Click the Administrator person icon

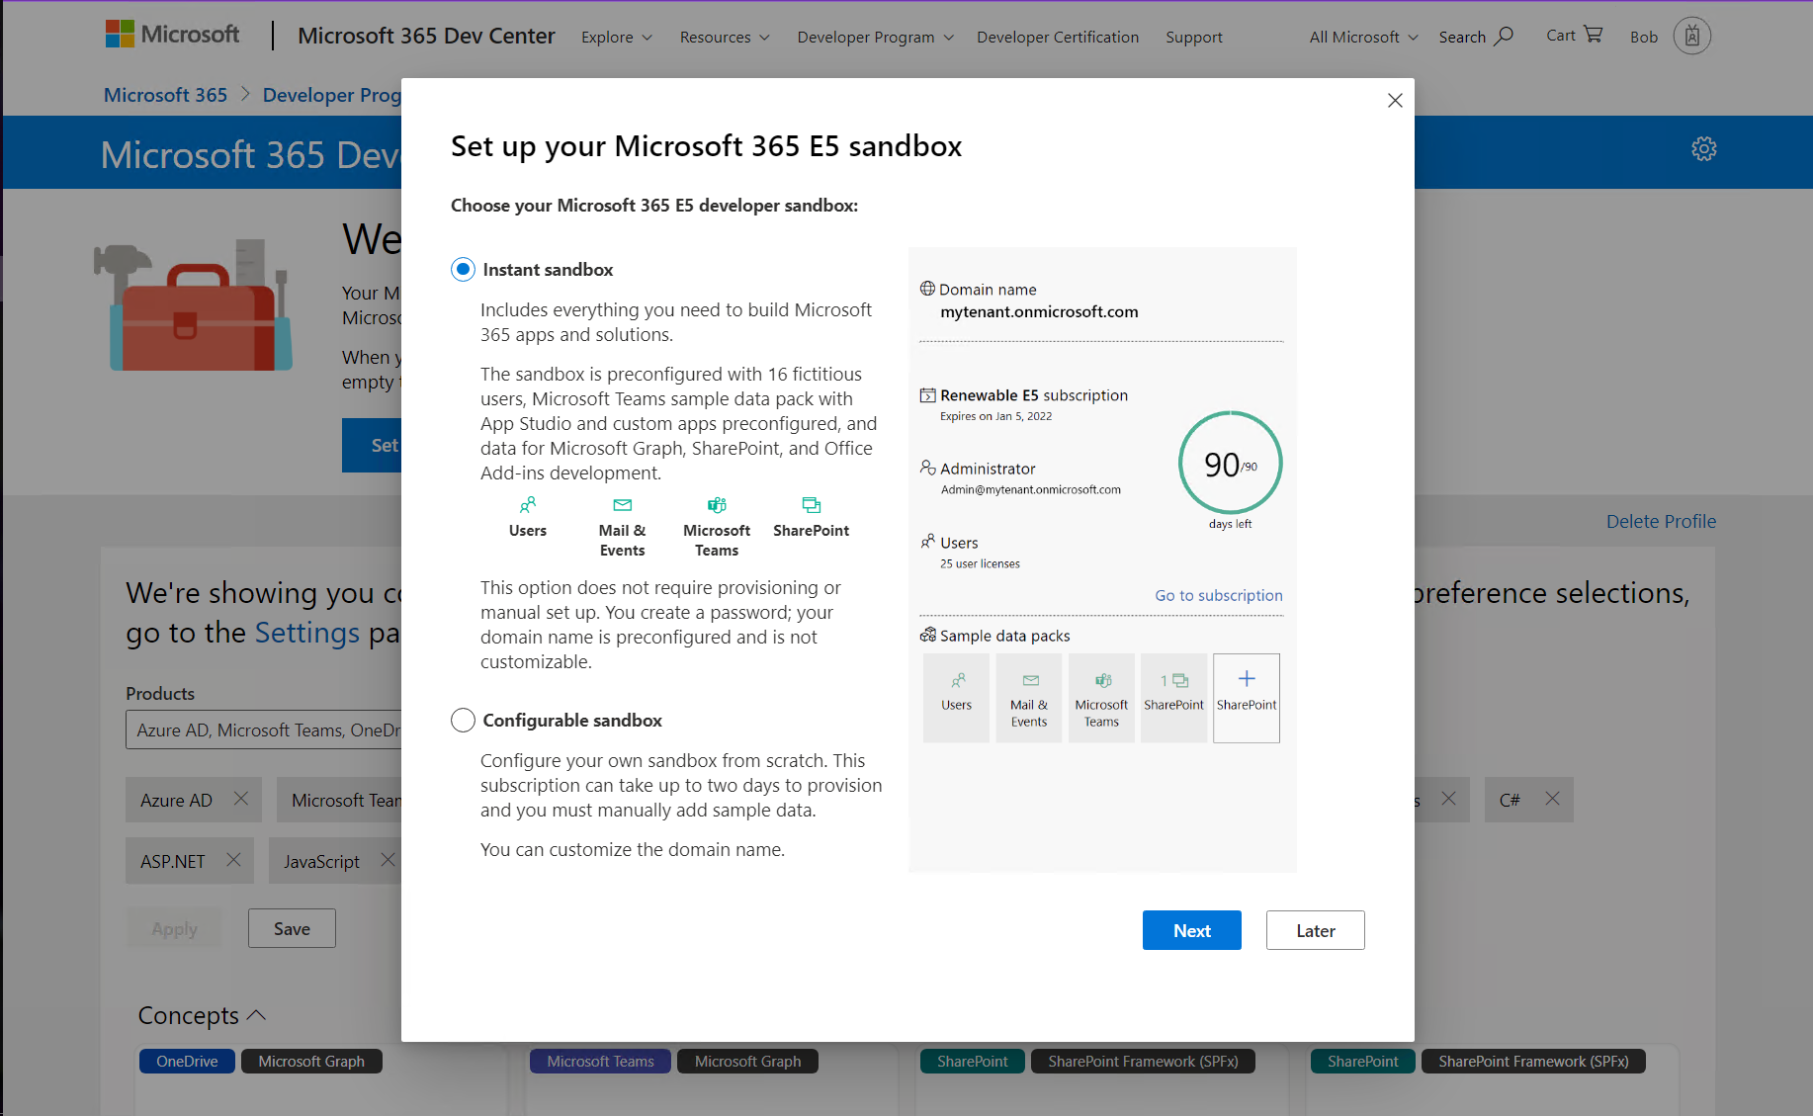927,468
